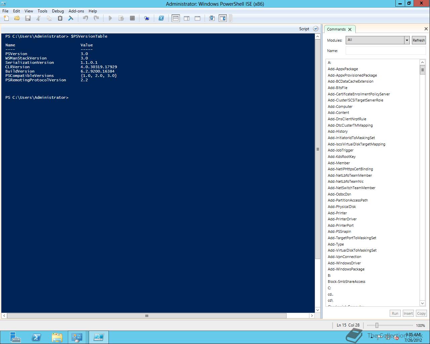Select Add-OdbcDsn command
The image size is (430, 344).
(339, 194)
